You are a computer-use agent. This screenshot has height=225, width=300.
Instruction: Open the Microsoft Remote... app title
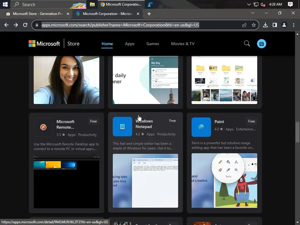coord(65,124)
